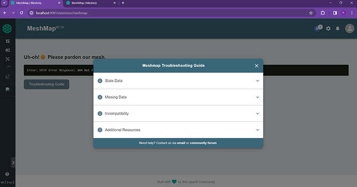This screenshot has height=187, width=357.
Task: Open the Dashboard sidebar icon
Action: pos(8,41)
